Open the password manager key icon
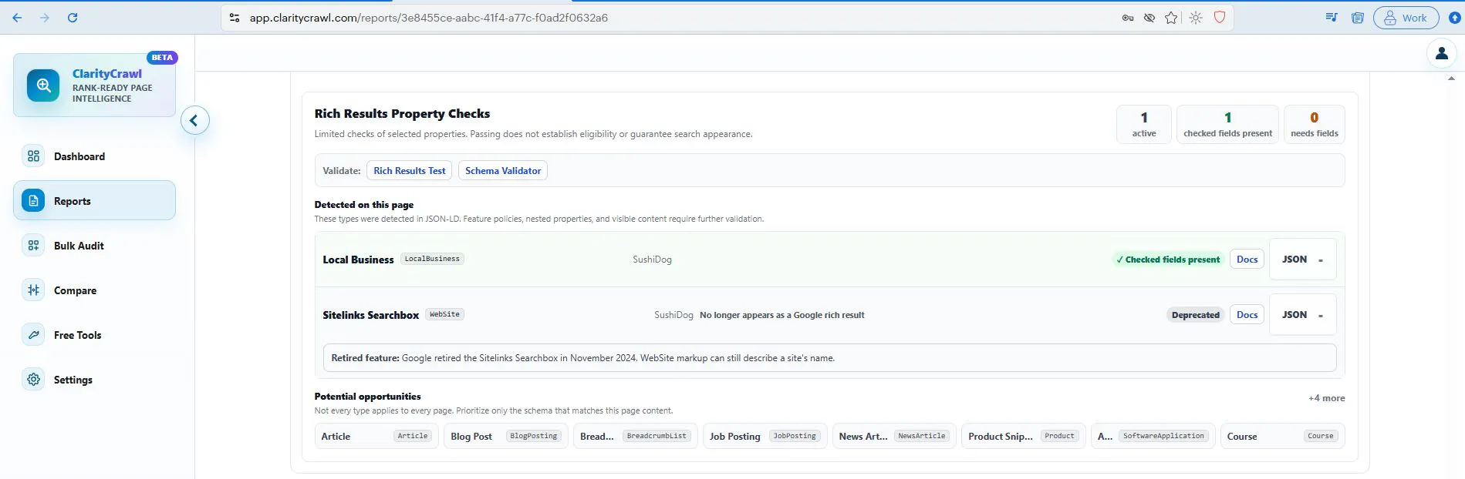The image size is (1465, 479). pos(1128,18)
